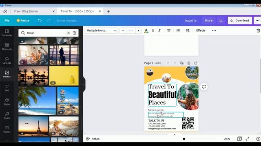
Task: Open more text toolbar options
Action: [214, 31]
